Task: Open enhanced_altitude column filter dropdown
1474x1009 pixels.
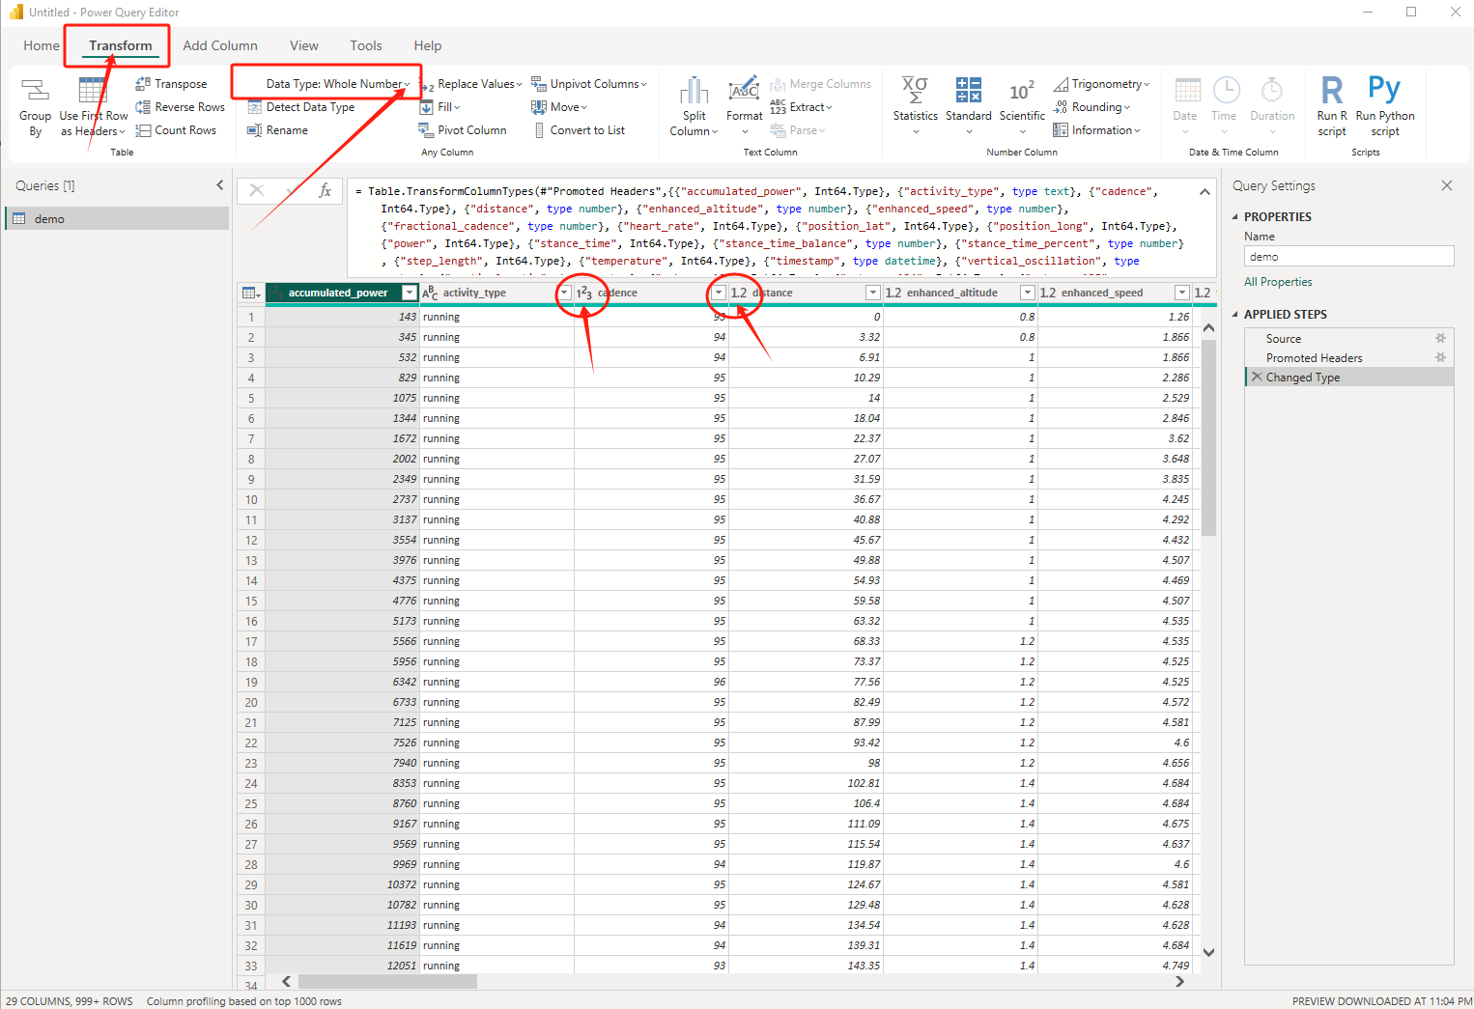Action: tap(1028, 293)
